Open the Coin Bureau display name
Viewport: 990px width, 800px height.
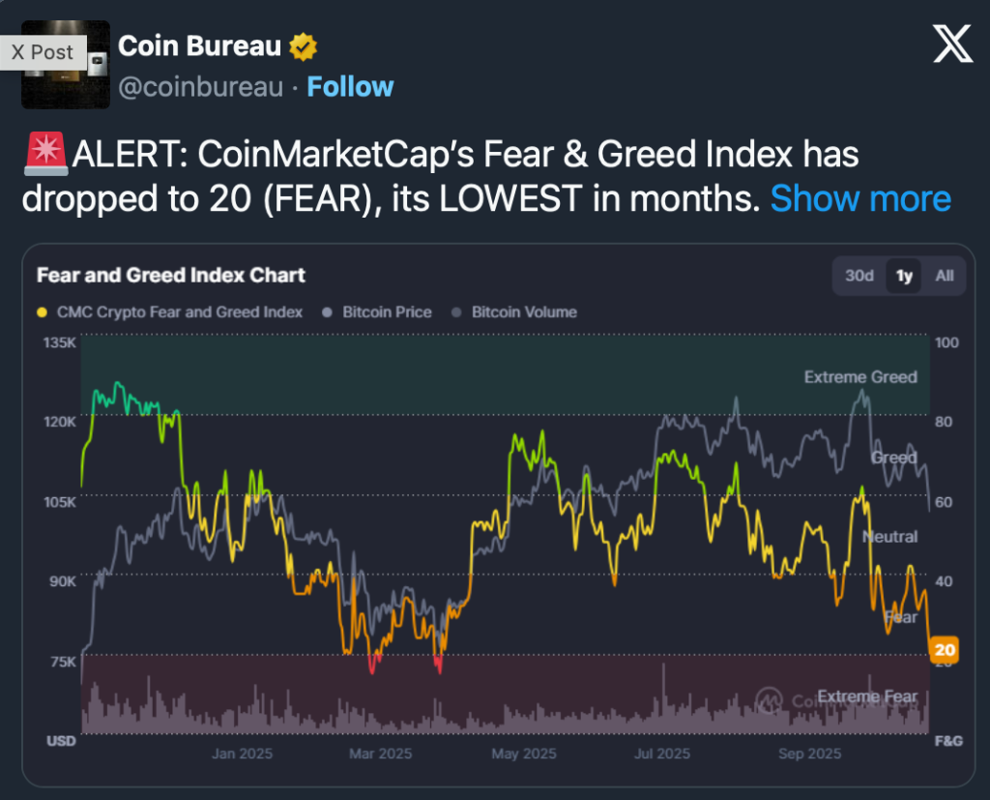pos(199,45)
